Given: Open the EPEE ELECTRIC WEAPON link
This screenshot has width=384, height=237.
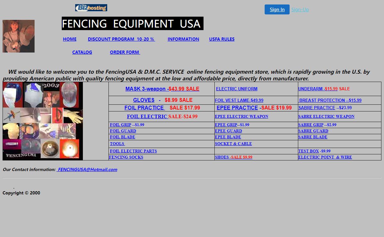Looking at the screenshot, I should [242, 117].
